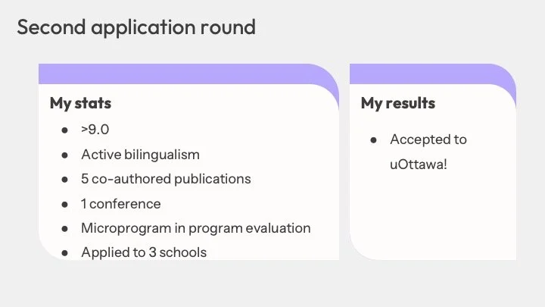The height and width of the screenshot is (307, 545).
Task: Click '5 co-authored publications' text
Action: coord(166,179)
